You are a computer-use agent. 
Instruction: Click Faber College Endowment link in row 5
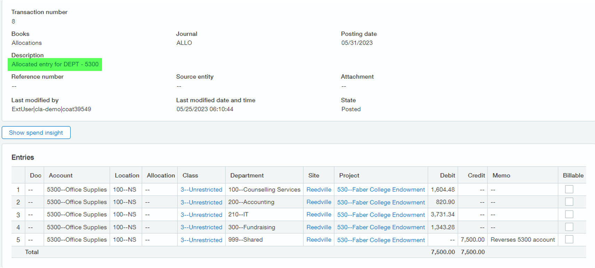[x=381, y=240]
